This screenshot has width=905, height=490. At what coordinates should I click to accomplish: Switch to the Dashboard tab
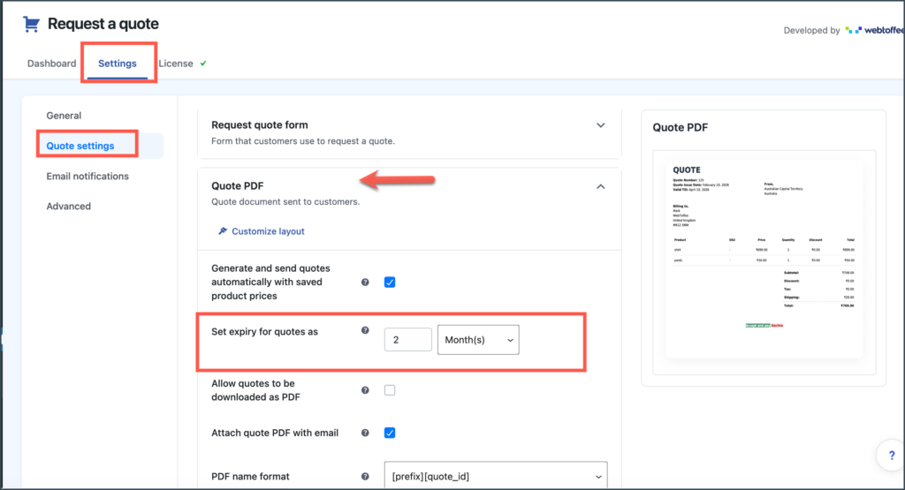(51, 64)
